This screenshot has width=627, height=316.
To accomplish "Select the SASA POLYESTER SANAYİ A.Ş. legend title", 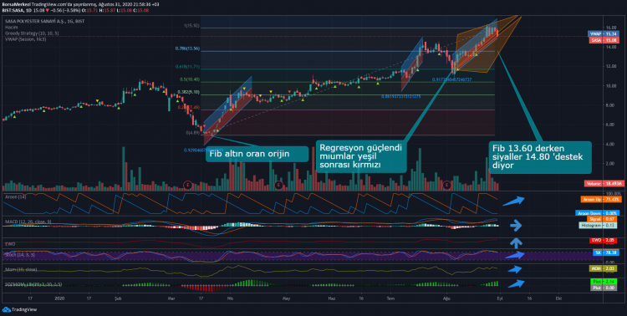I will [45, 21].
